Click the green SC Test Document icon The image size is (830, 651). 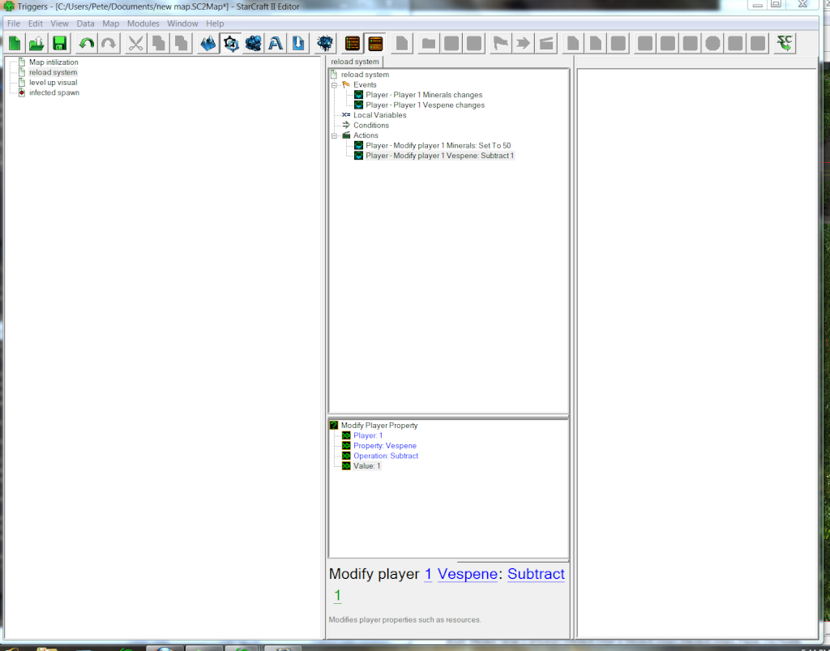coord(785,44)
